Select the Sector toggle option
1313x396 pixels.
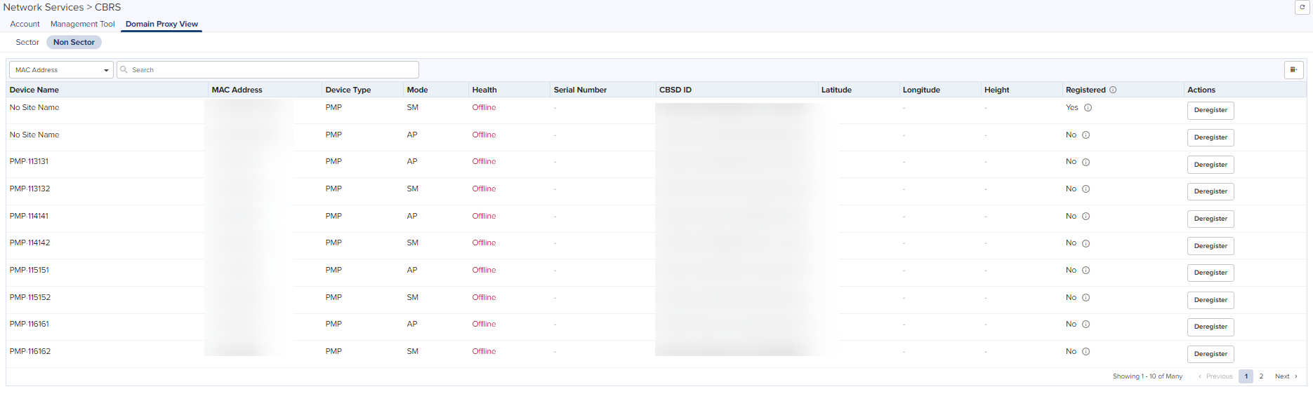[27, 42]
